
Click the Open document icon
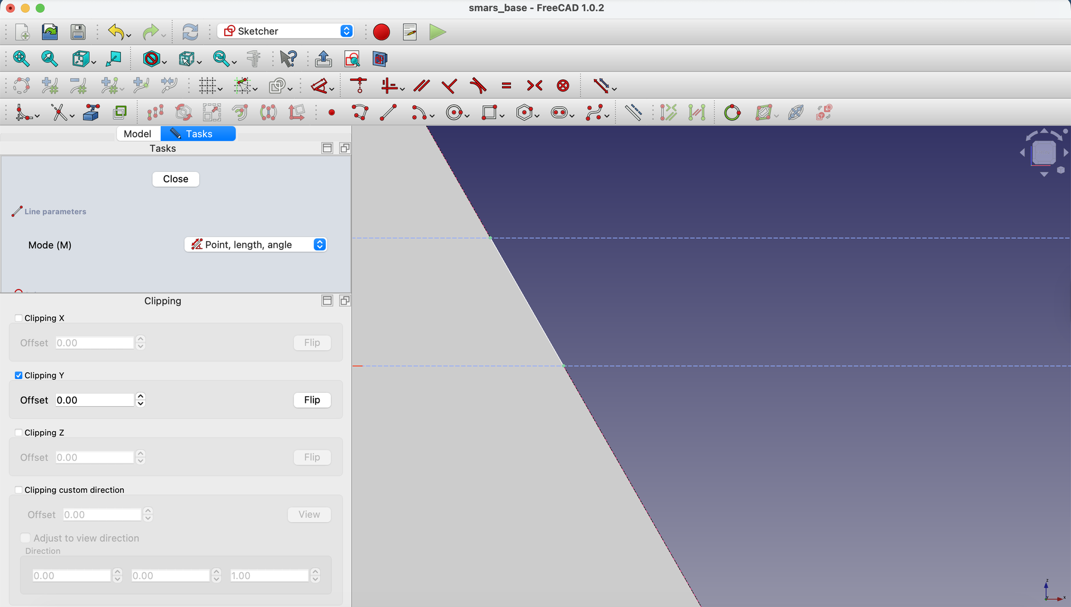50,32
